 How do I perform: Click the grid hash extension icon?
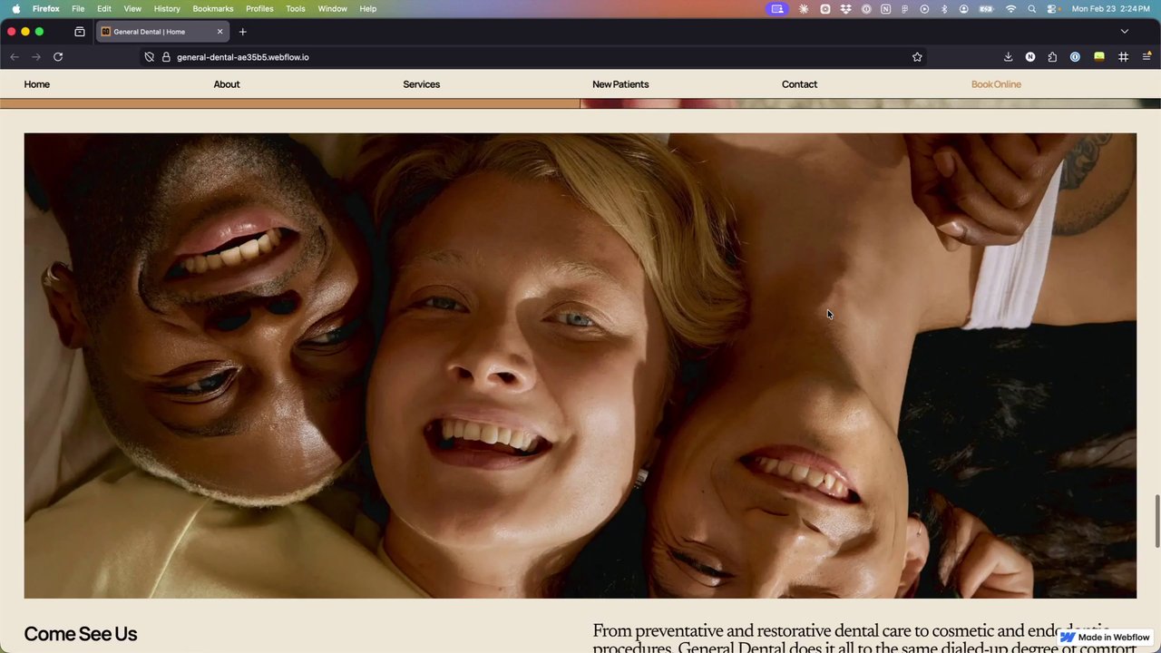(x=1123, y=57)
